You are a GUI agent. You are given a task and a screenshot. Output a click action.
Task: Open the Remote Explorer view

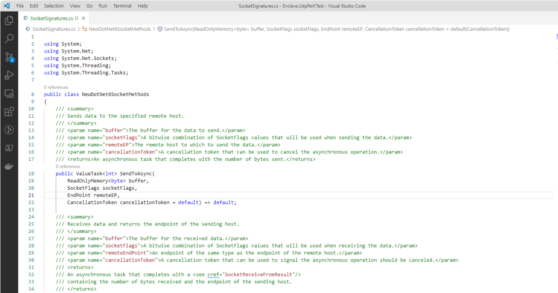pos(9,93)
